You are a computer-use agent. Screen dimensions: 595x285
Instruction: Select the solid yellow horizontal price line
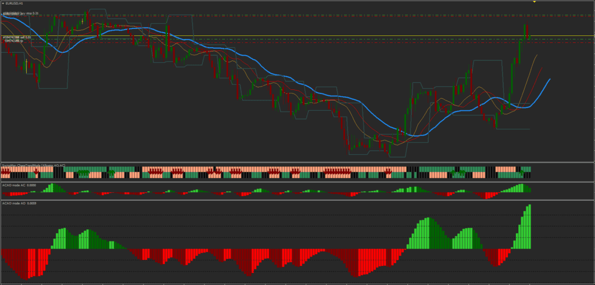(x=349, y=37)
